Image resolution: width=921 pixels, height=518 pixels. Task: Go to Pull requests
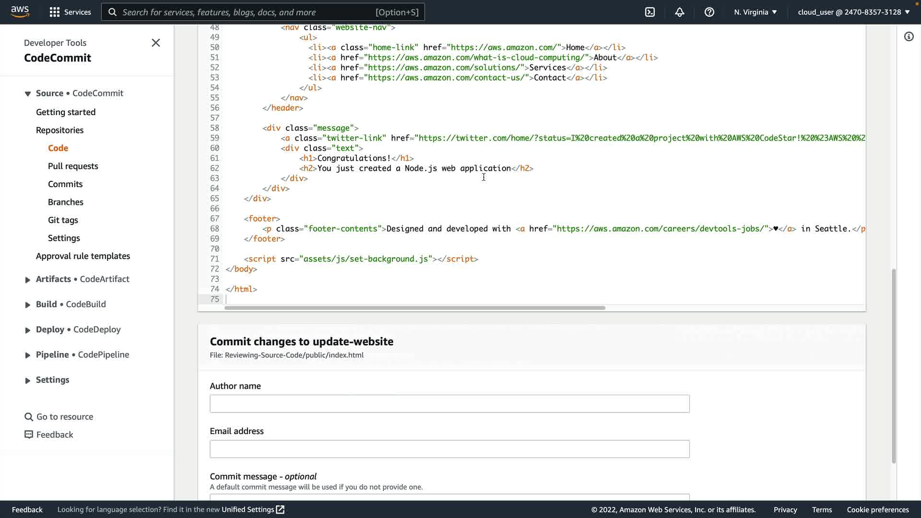(x=73, y=166)
